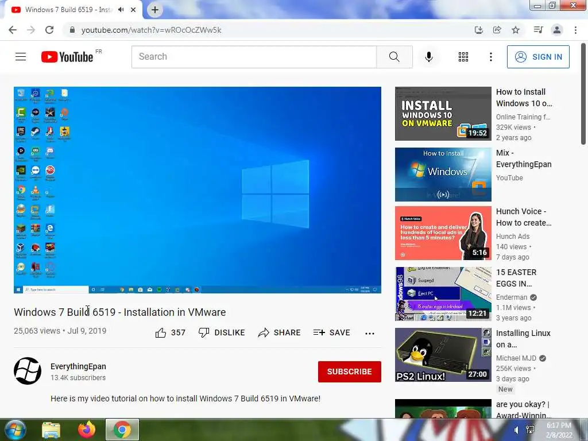
Task: Open YouTube settings three-dot menu
Action: 491,57
